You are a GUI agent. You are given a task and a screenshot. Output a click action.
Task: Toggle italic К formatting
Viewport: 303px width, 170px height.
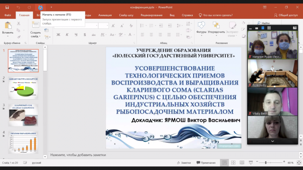(67, 34)
